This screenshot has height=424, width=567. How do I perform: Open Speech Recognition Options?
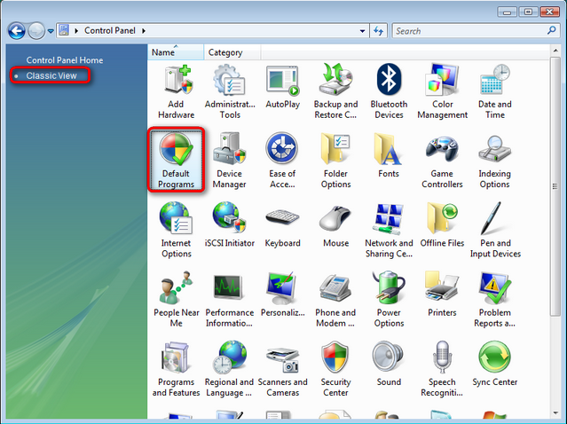click(x=442, y=369)
